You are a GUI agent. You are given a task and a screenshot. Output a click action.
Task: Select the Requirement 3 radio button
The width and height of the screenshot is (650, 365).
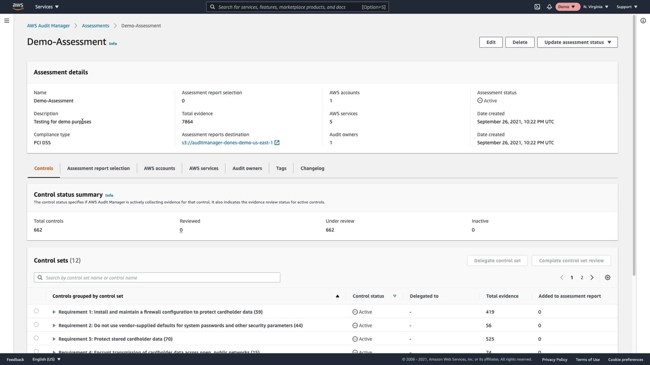(x=36, y=338)
